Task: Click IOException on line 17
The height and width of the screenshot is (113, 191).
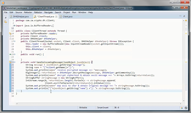Action: click(x=125, y=41)
